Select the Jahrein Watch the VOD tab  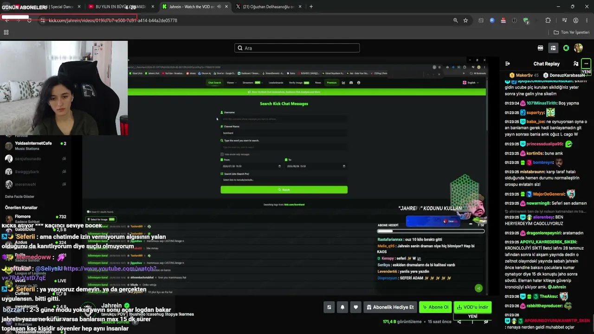pyautogui.click(x=194, y=7)
